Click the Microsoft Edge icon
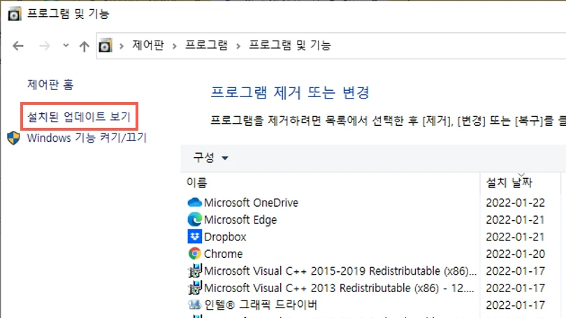 (x=195, y=219)
